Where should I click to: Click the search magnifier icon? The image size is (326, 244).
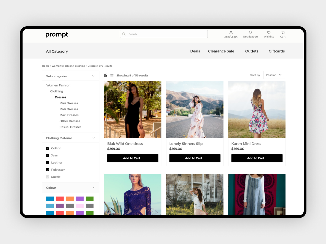(124, 34)
